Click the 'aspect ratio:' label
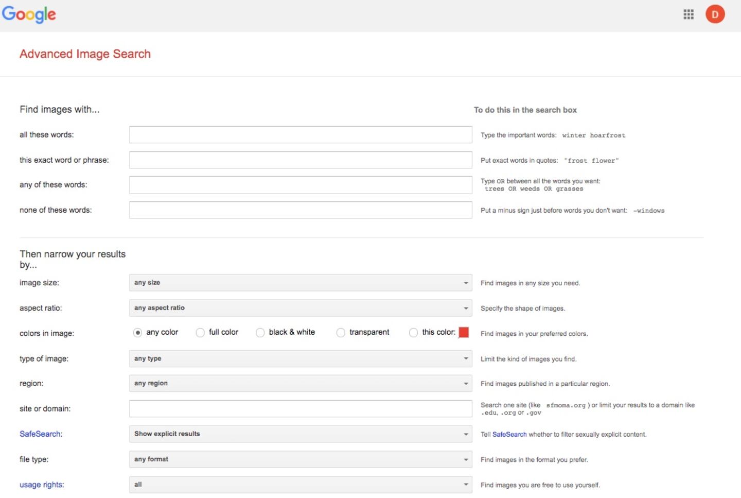This screenshot has width=741, height=498. click(41, 308)
